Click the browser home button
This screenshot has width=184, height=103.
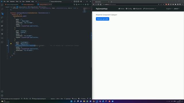pos(101,5)
